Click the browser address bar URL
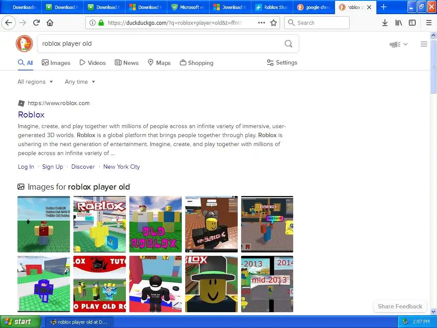The image size is (437, 328). point(175,23)
